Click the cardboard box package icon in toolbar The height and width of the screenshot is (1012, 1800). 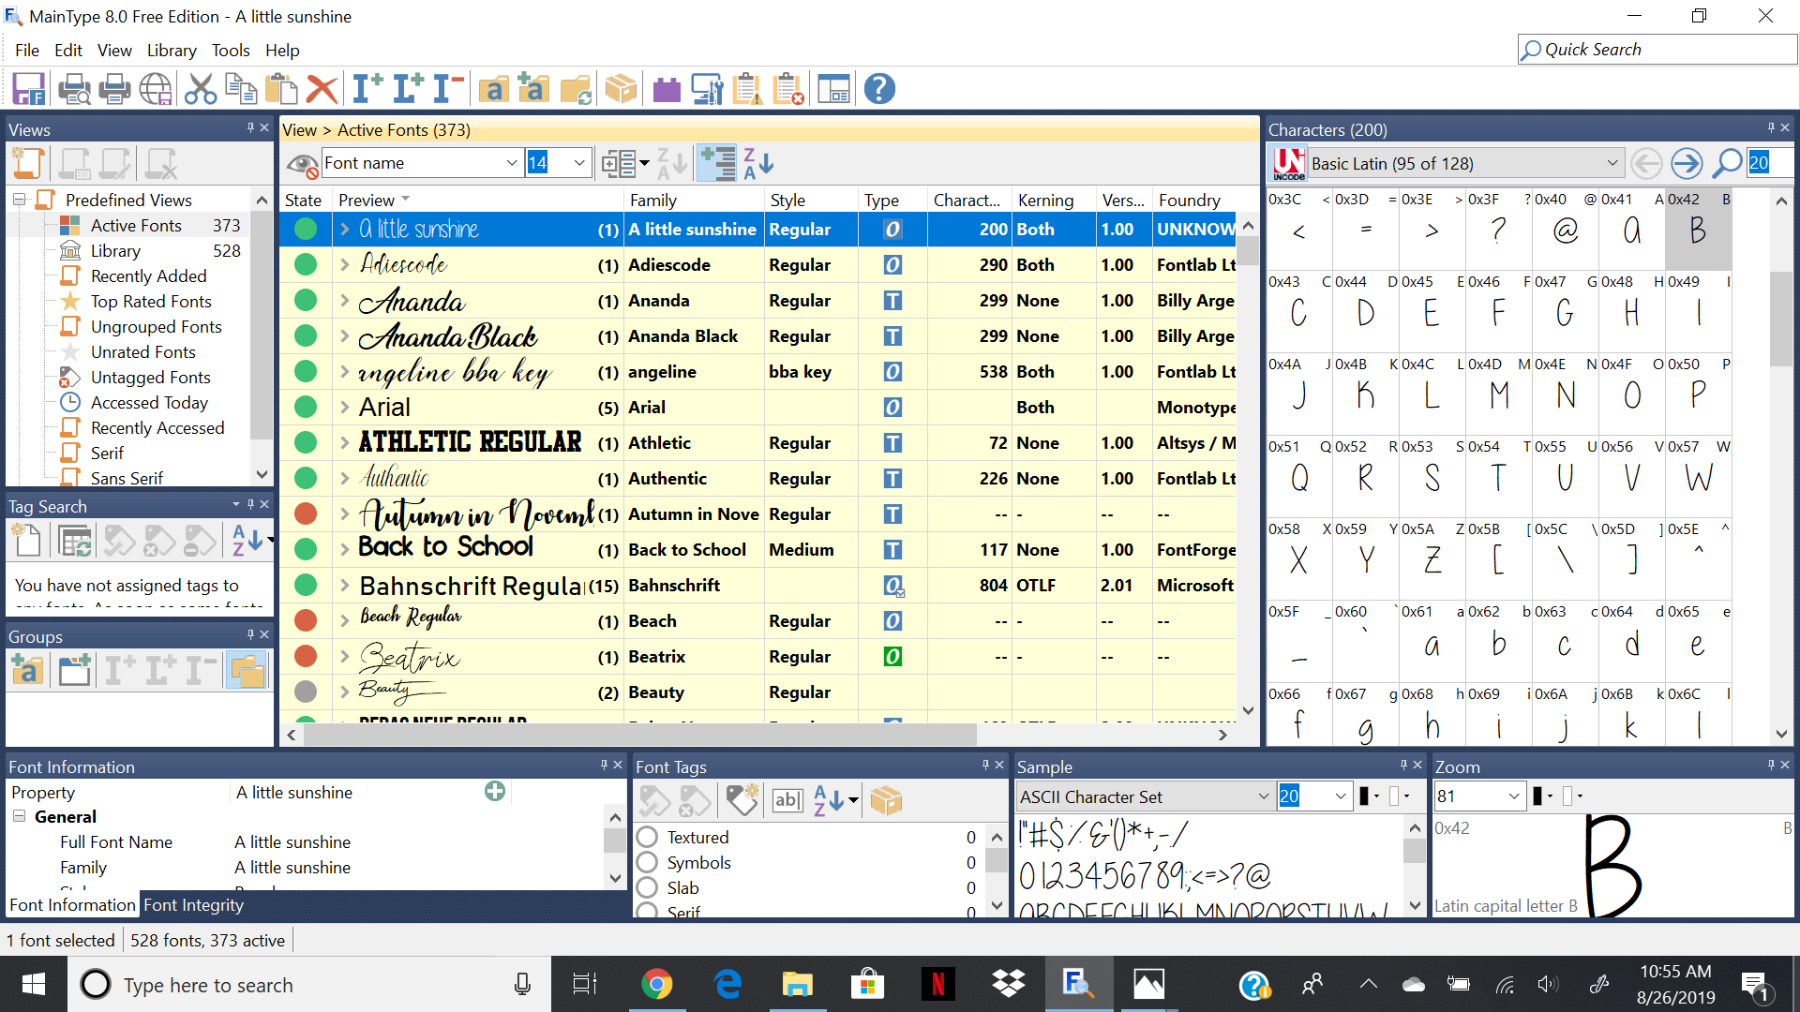pos(621,89)
